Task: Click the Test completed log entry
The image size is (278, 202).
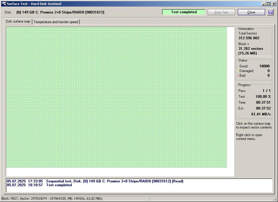Action: click(x=39, y=185)
